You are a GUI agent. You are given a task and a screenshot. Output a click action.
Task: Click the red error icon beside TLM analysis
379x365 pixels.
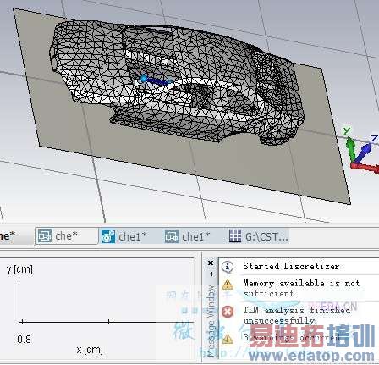[x=228, y=312]
